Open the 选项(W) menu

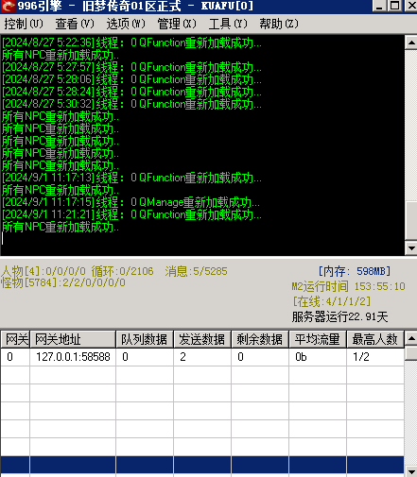coord(126,24)
